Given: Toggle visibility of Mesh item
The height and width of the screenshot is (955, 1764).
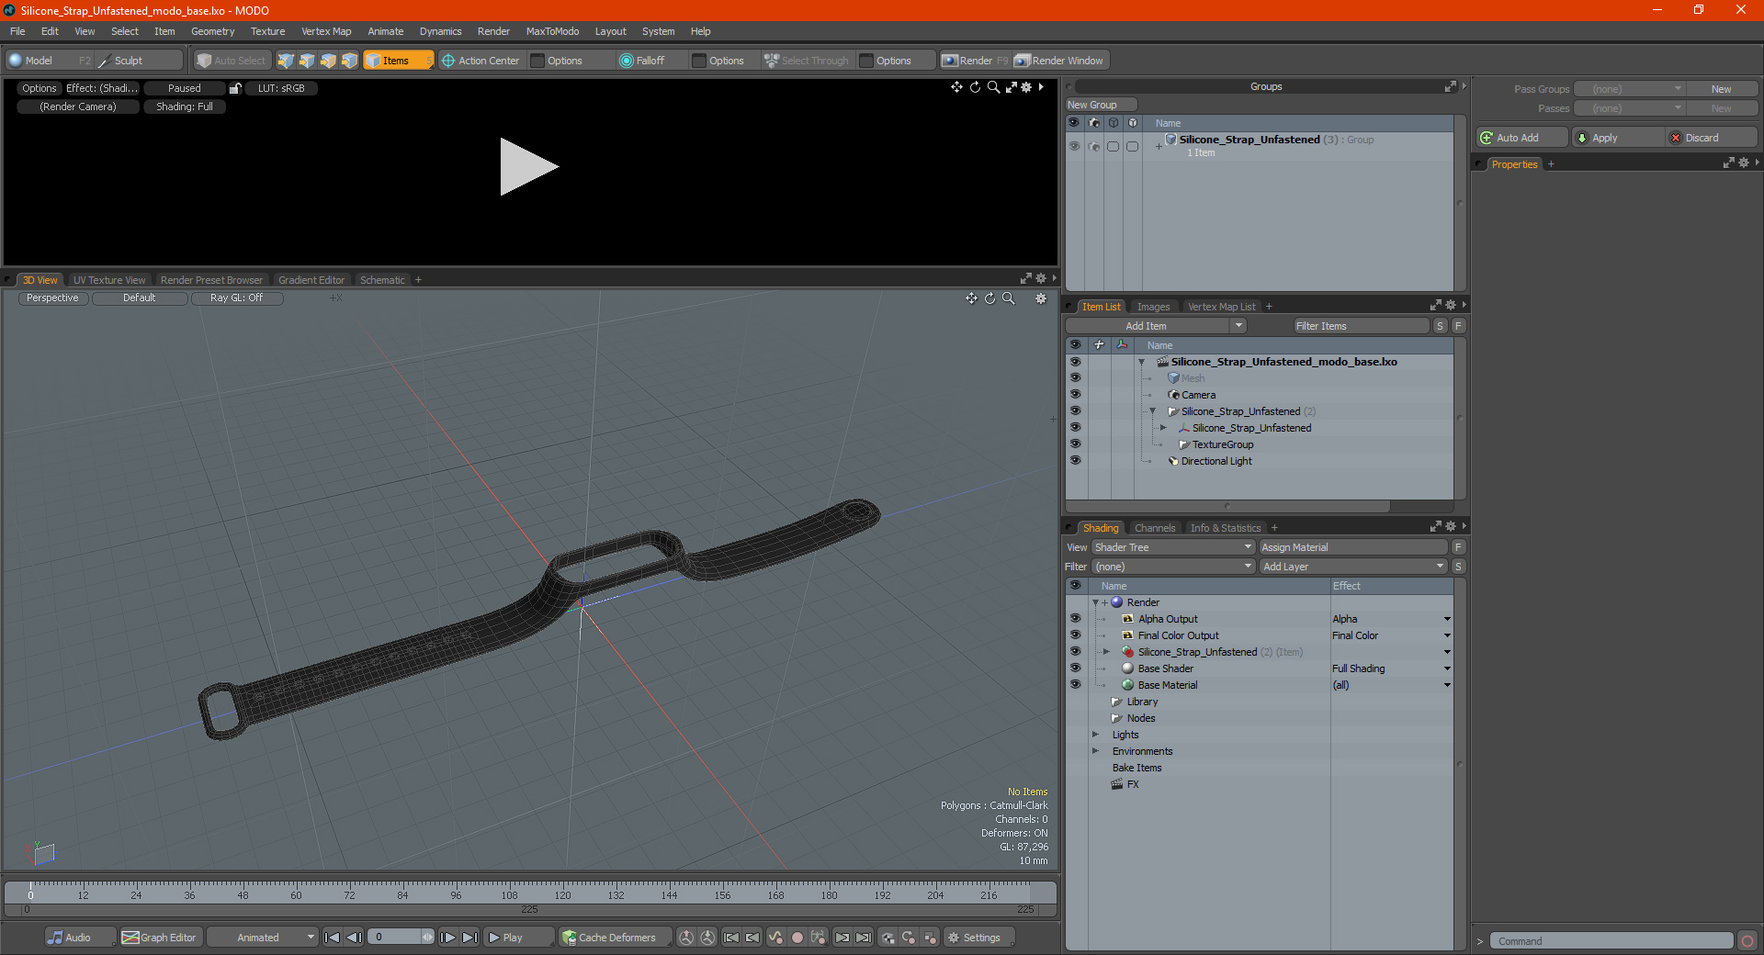Looking at the screenshot, I should click(1075, 378).
